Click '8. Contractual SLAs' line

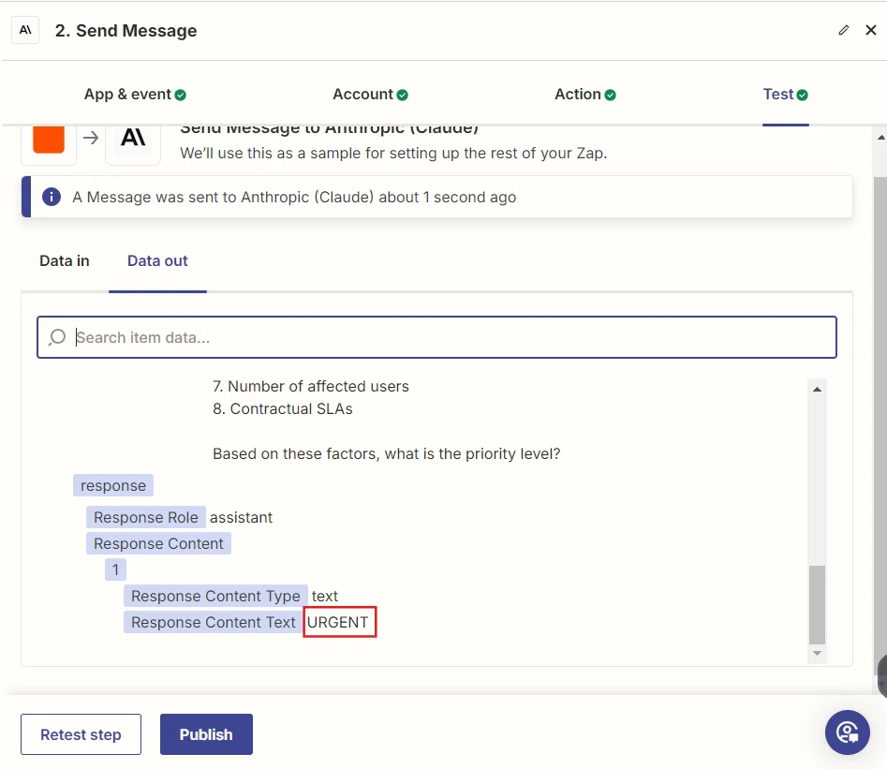coord(282,408)
